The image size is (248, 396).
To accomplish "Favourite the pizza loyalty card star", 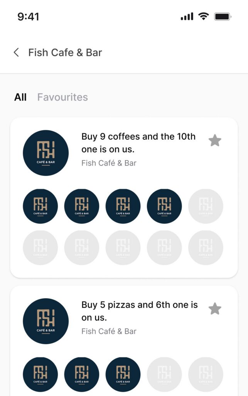I will click(x=215, y=309).
